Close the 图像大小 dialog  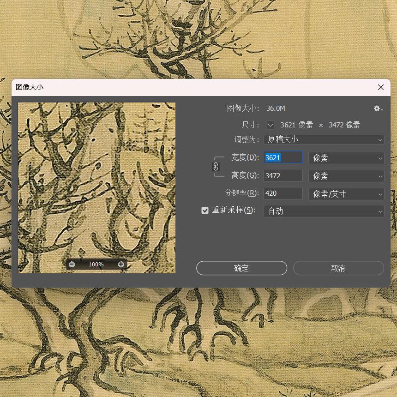click(x=380, y=87)
